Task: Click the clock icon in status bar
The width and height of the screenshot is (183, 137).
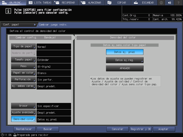Action: [x=2, y=135]
